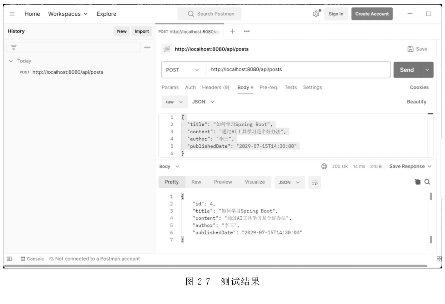Open tab options three-dot menu
Image resolution: width=445 pixels, height=304 pixels.
coord(247,31)
